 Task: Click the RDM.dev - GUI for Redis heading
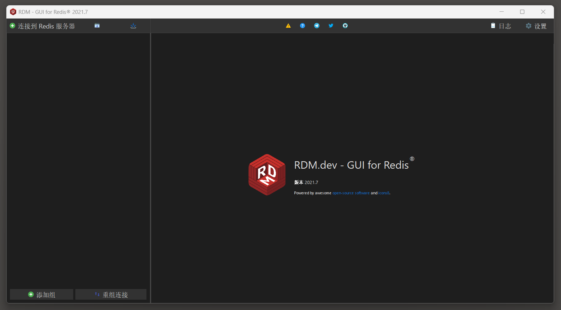[x=354, y=165]
